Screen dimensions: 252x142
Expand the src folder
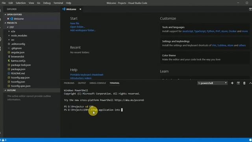click(x=9, y=40)
